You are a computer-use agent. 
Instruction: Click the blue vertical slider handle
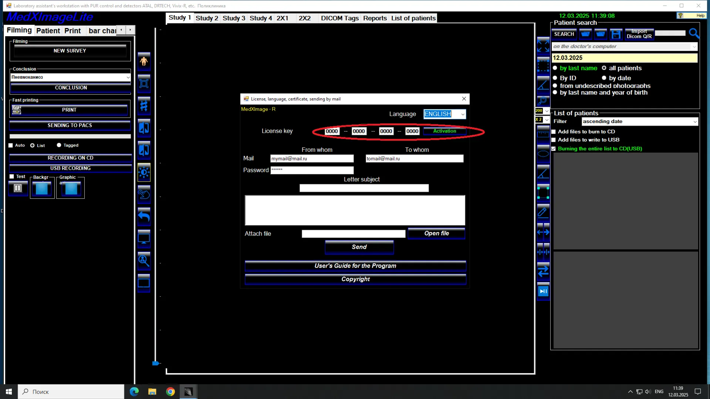point(155,364)
